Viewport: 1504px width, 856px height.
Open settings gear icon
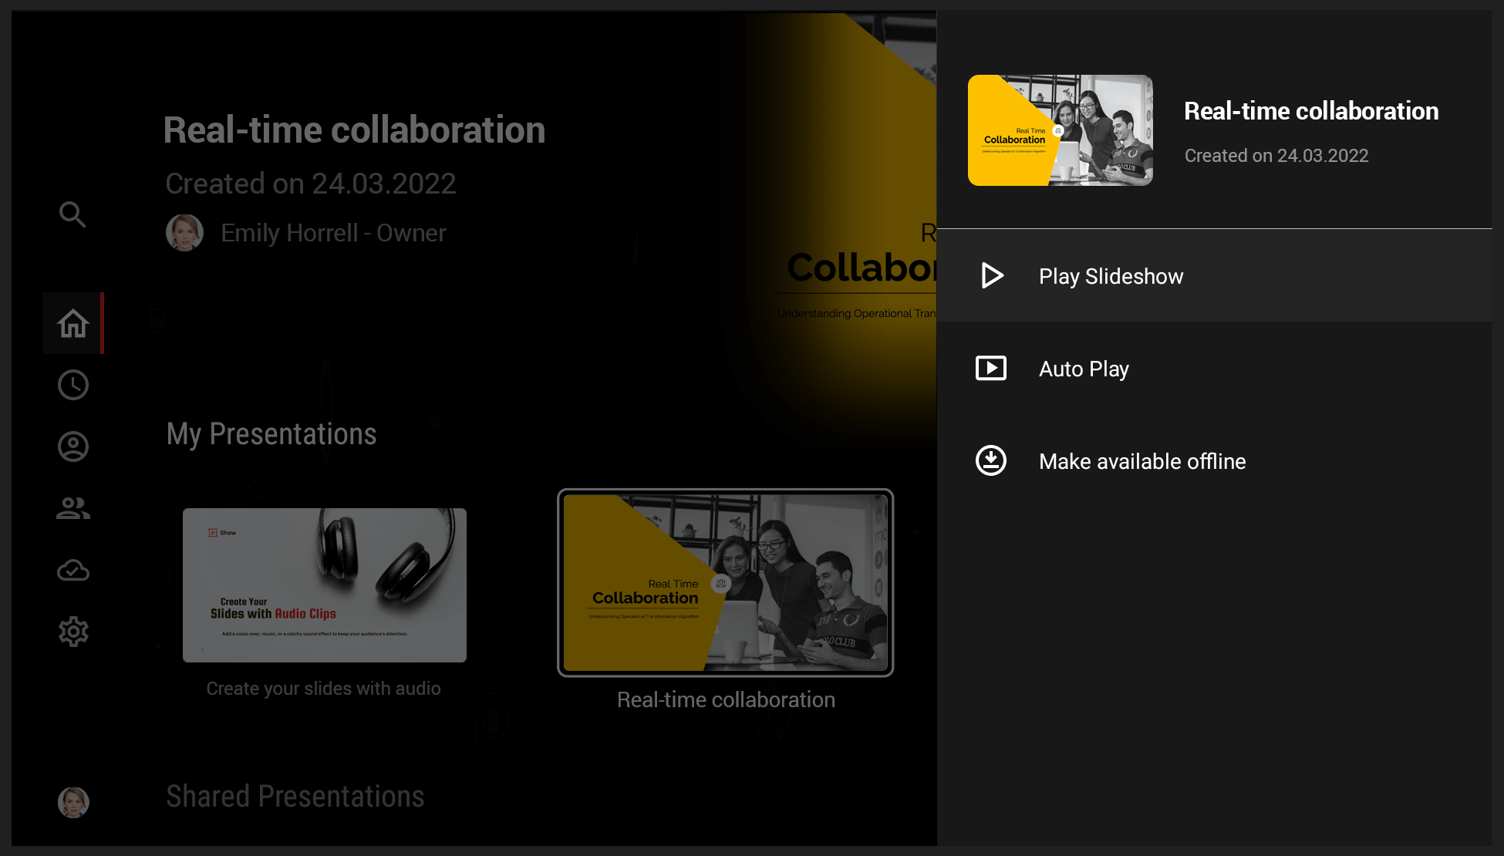tap(73, 632)
